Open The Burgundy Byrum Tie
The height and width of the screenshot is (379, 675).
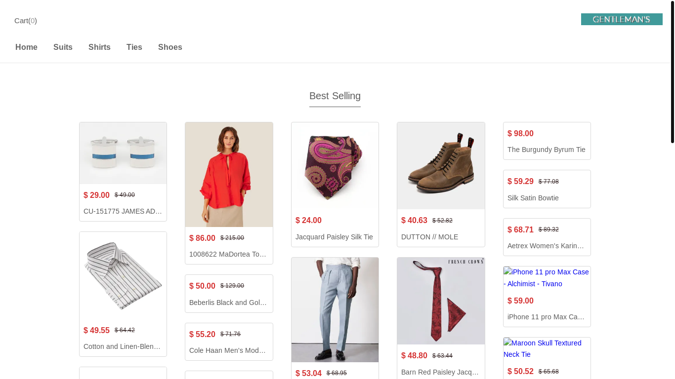click(x=546, y=150)
